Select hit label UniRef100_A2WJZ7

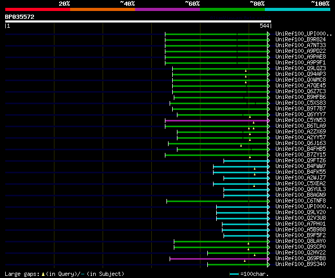[x=300, y=178]
